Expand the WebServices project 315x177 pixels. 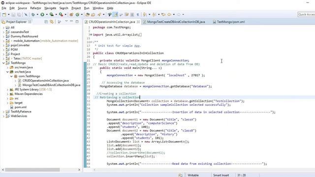pos(3,116)
